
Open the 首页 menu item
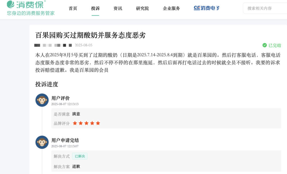(x=73, y=9)
